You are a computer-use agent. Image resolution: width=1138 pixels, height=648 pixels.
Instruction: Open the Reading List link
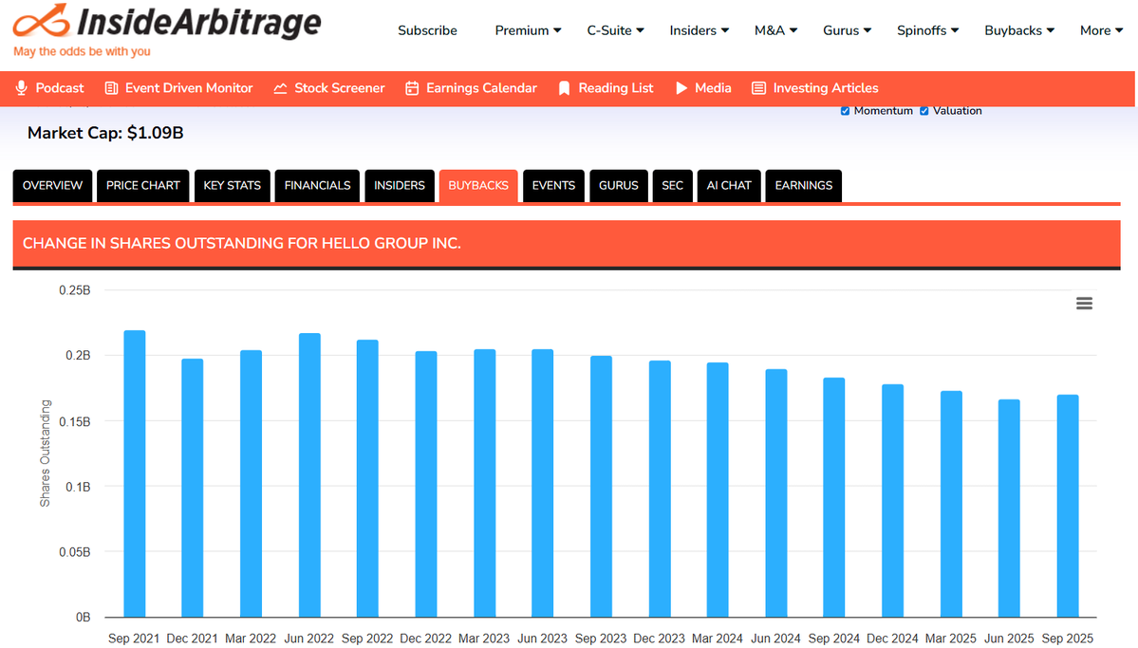(x=615, y=88)
